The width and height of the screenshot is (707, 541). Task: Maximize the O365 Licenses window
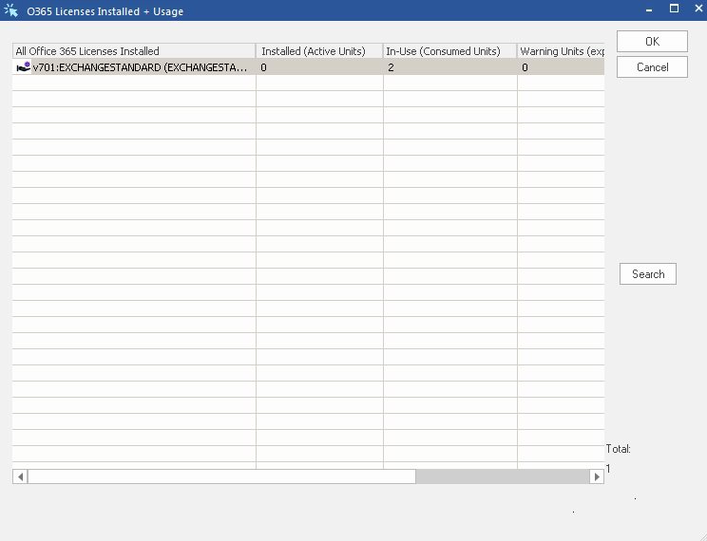pyautogui.click(x=674, y=9)
